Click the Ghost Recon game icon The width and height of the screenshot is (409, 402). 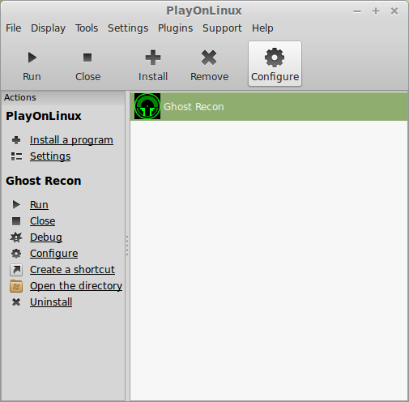147,106
